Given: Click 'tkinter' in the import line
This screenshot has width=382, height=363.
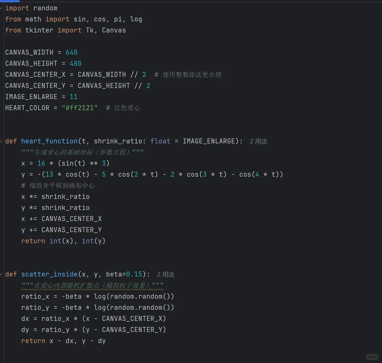Looking at the screenshot, I should point(39,30).
